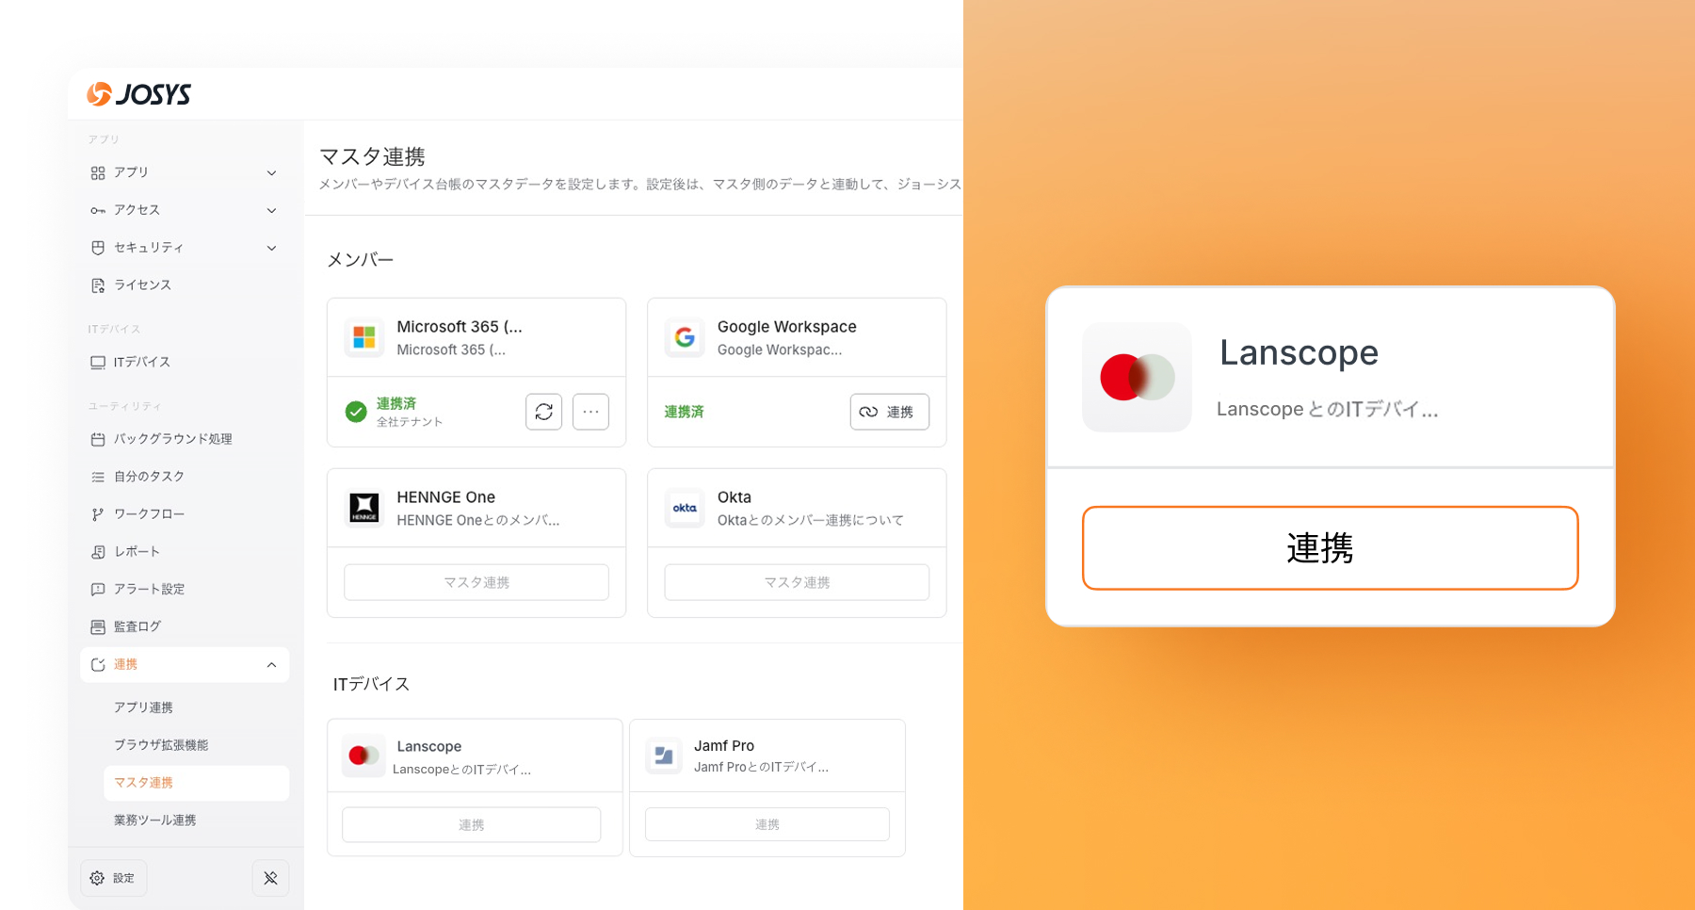Collapse the 連携 section chevron
This screenshot has width=1695, height=910.
(x=271, y=665)
